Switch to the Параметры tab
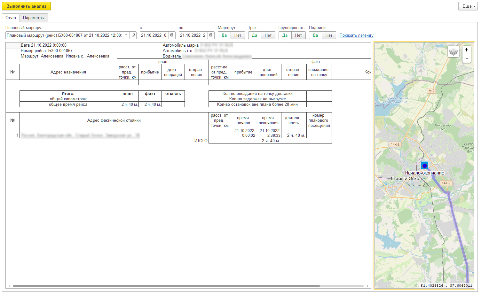 (34, 18)
